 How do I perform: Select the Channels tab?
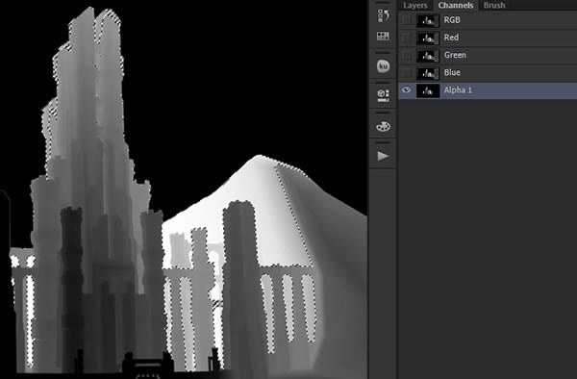456,5
